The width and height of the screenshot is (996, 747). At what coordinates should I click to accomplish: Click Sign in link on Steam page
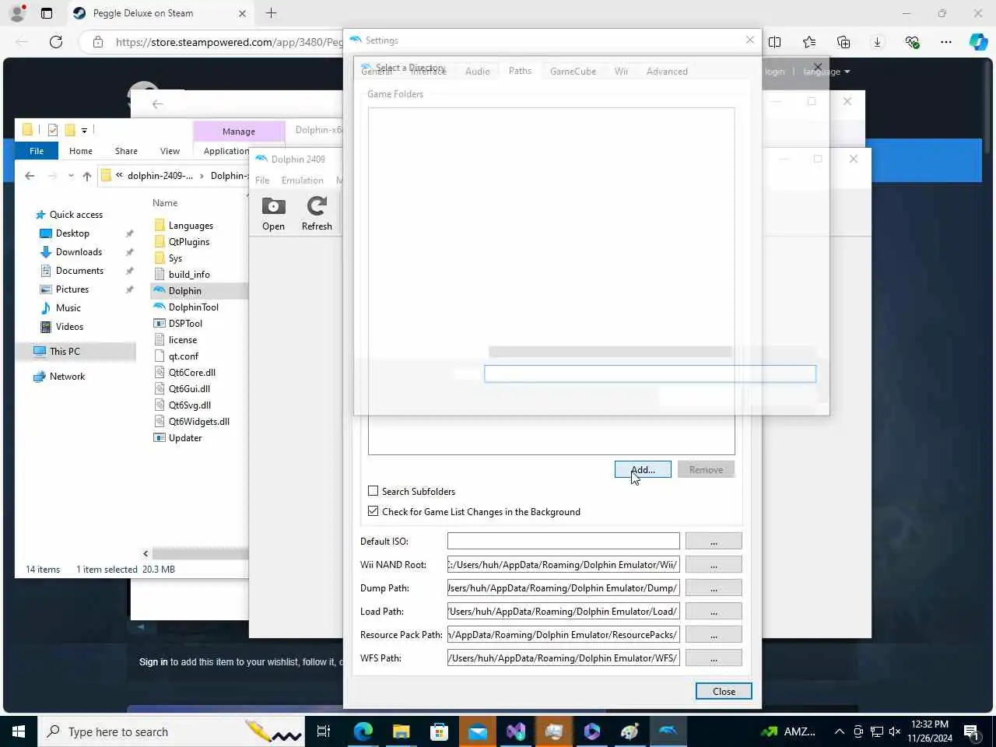point(153,662)
